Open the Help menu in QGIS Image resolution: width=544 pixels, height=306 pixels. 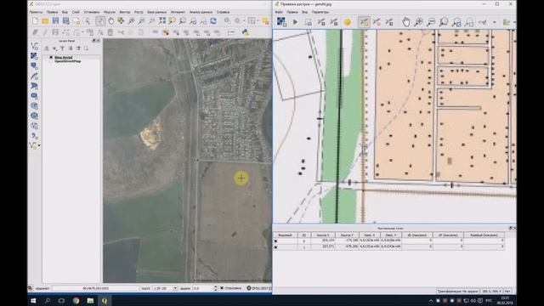point(223,12)
